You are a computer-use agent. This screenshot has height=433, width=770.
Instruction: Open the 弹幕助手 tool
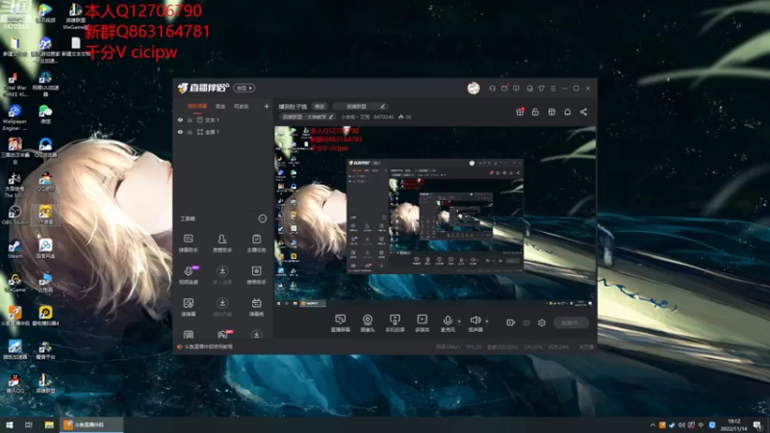coord(188,243)
